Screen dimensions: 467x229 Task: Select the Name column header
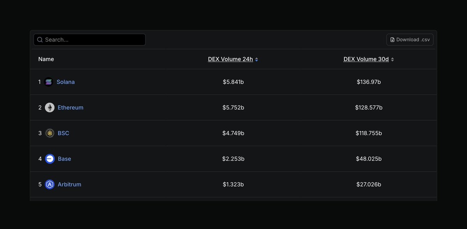pyautogui.click(x=46, y=59)
